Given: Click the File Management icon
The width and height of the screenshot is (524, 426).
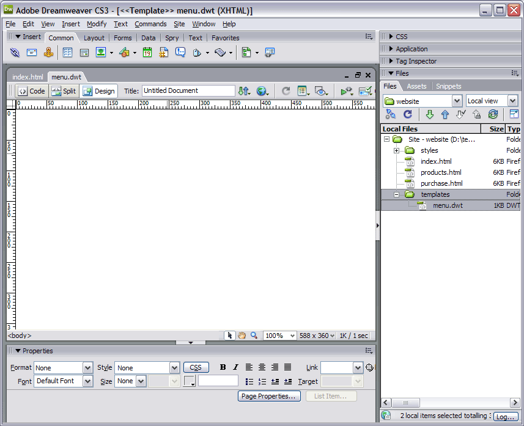Looking at the screenshot, I should tap(245, 91).
